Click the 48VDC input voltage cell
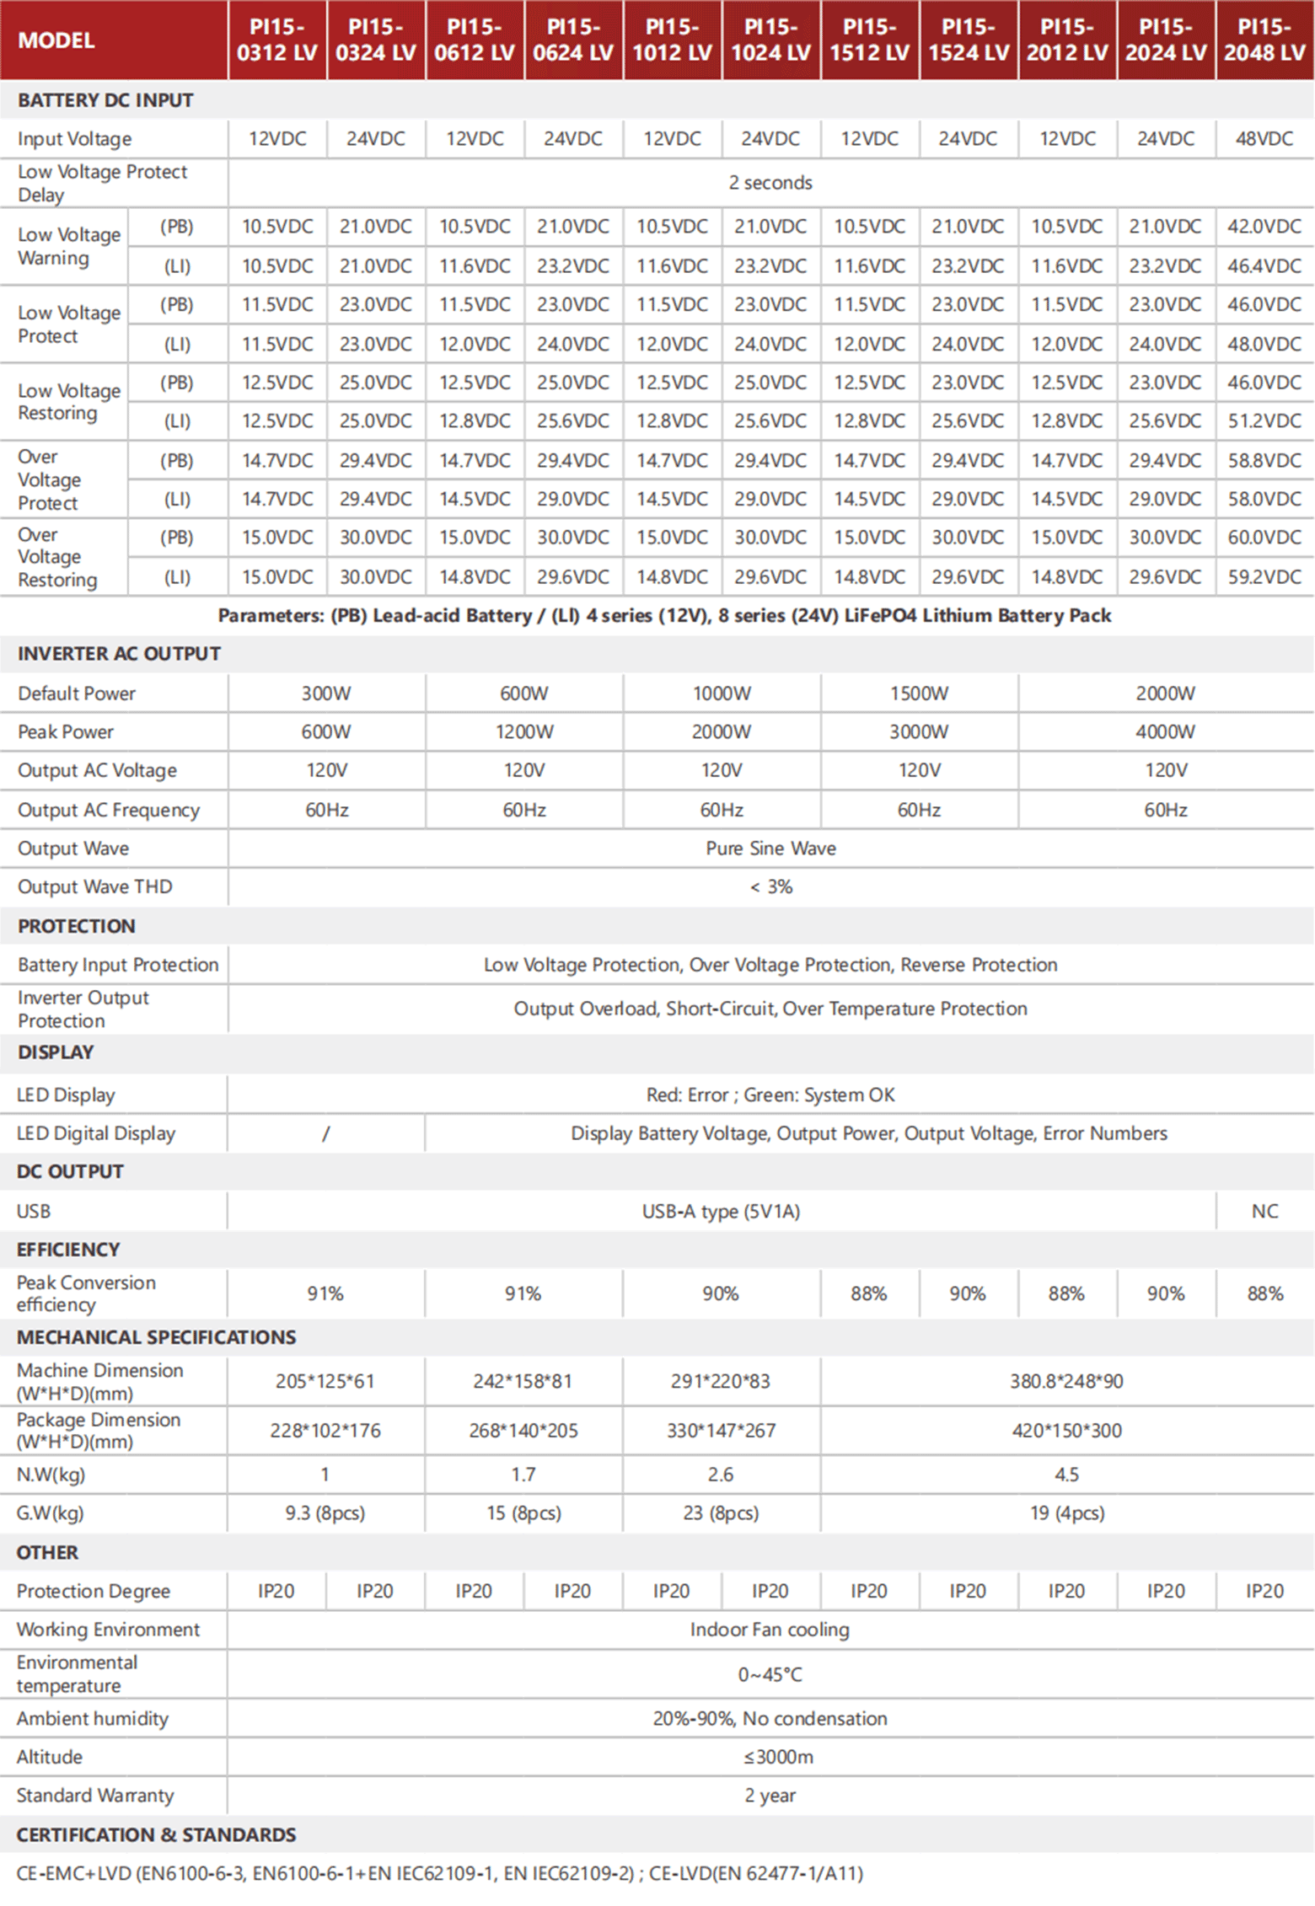 (x=1264, y=138)
